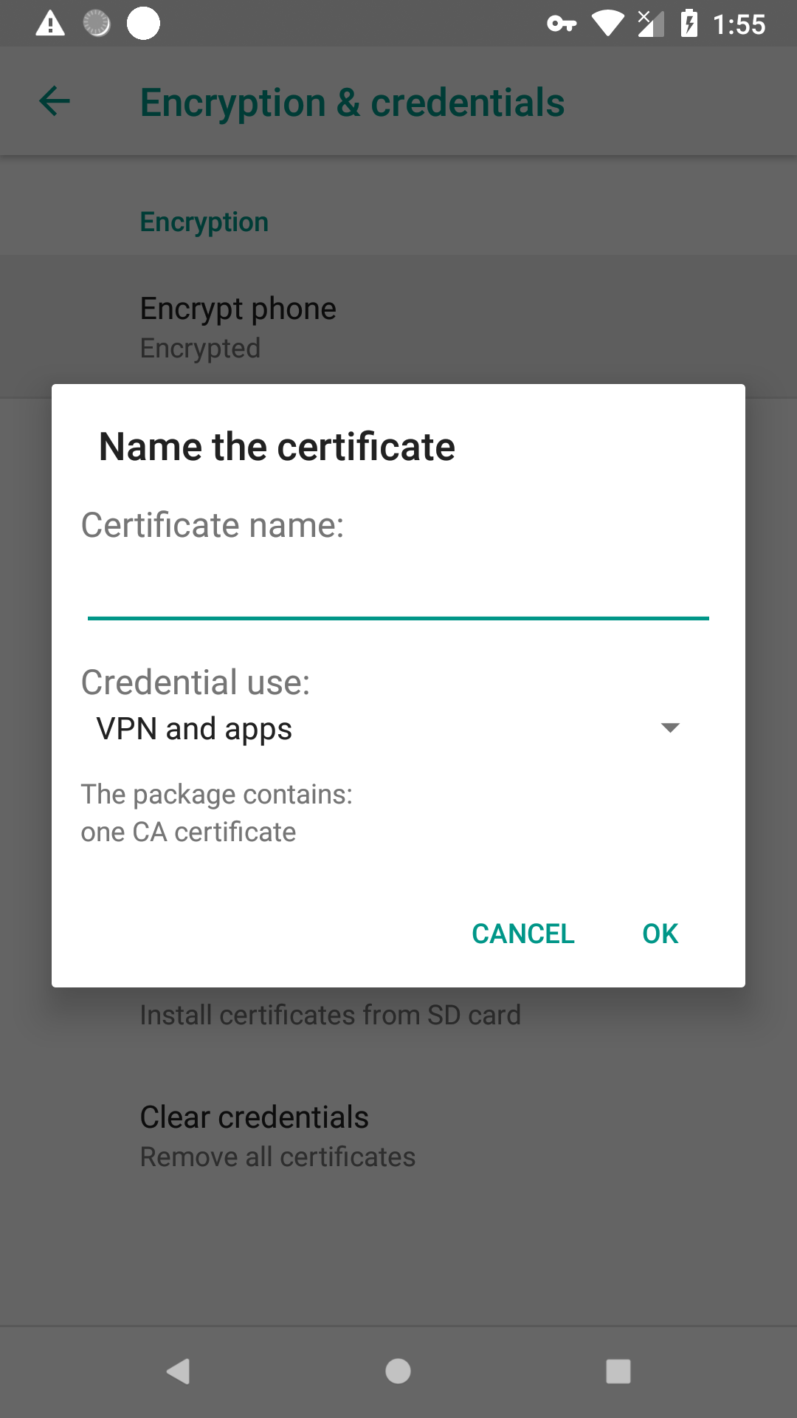The height and width of the screenshot is (1418, 797).
Task: Tap the VPN key status icon
Action: pos(562,24)
